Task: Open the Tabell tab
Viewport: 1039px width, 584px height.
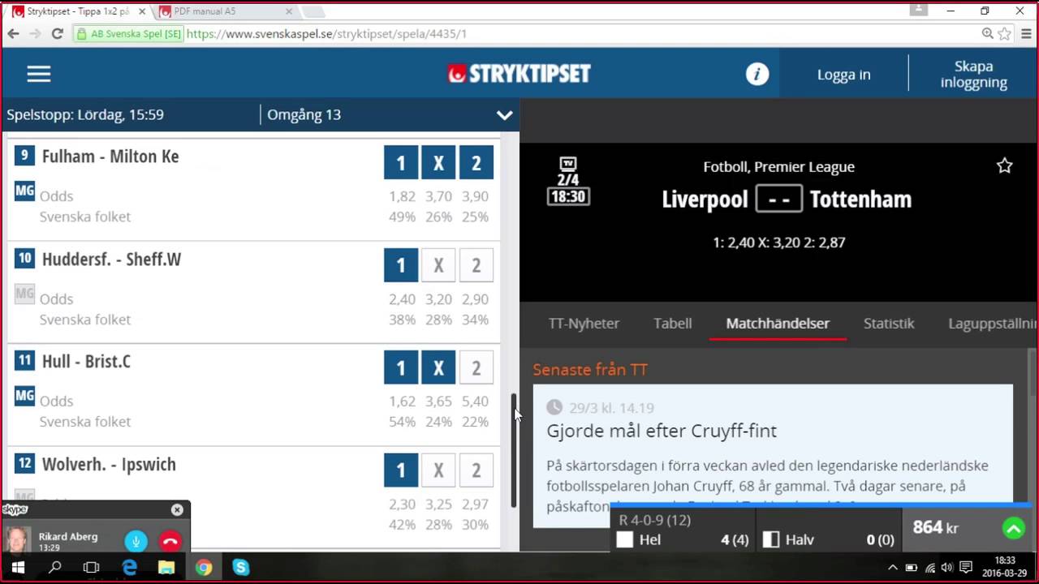Action: point(673,323)
